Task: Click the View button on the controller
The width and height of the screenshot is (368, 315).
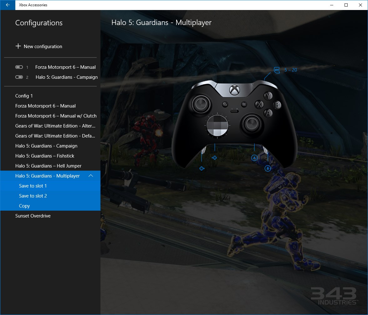Action: [x=225, y=104]
